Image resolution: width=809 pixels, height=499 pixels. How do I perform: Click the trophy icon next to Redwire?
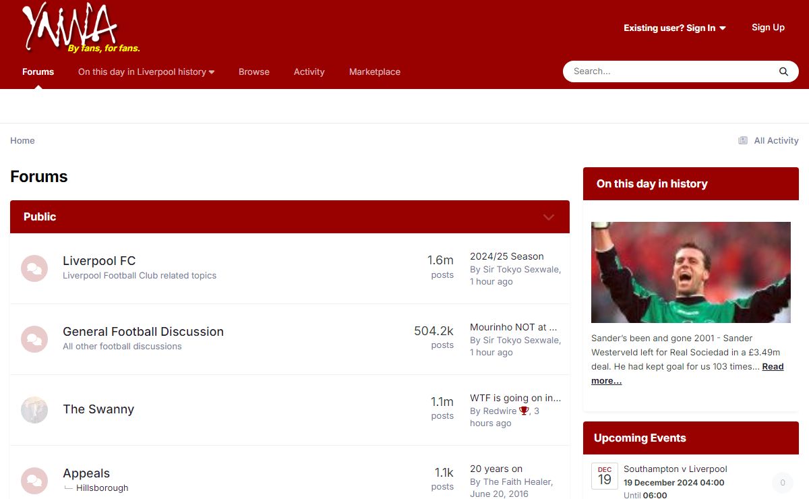[524, 411]
